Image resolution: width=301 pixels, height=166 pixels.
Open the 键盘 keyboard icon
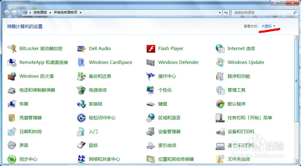click(151, 104)
